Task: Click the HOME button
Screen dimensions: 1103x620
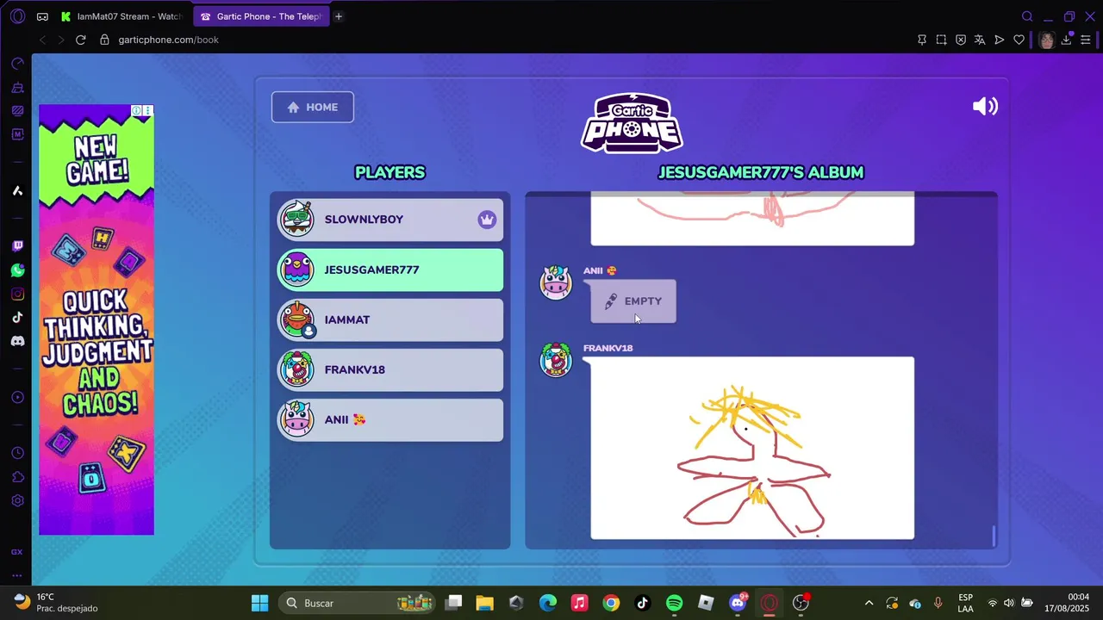Action: click(x=313, y=107)
